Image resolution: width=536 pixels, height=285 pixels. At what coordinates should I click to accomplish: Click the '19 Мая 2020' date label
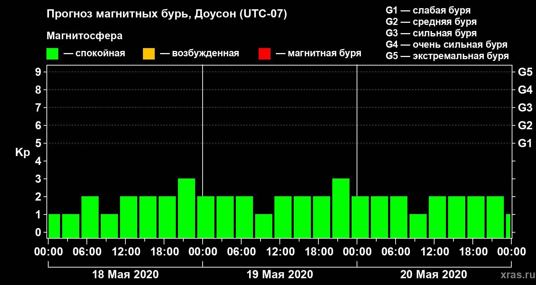(280, 274)
